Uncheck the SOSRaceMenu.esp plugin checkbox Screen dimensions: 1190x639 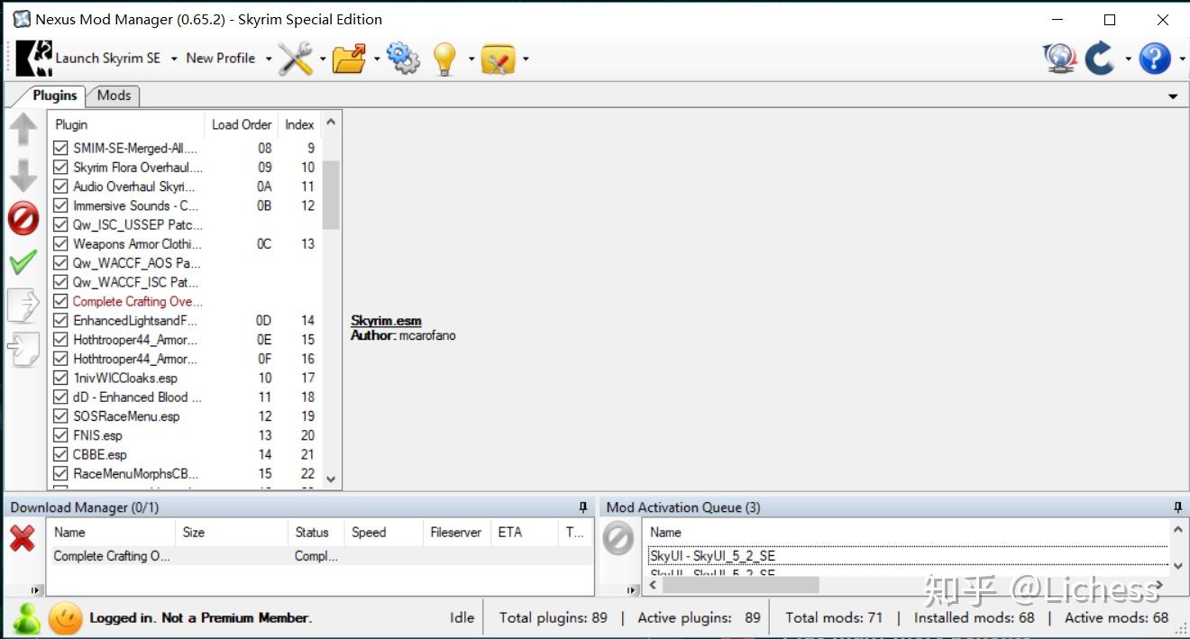[60, 416]
